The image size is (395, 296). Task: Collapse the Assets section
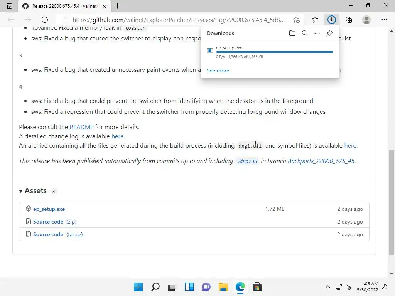[x=33, y=191]
